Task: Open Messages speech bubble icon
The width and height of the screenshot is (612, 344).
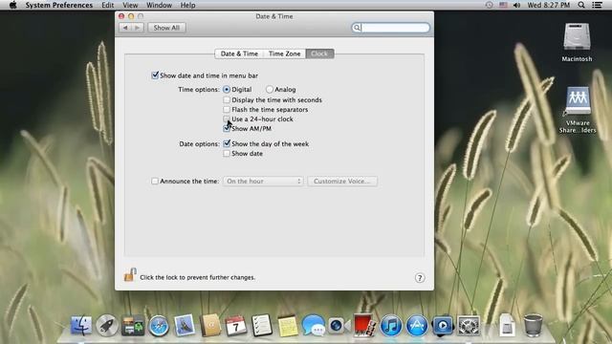Action: [313, 325]
